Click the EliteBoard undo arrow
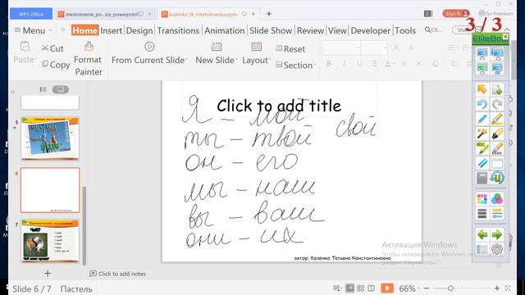The width and height of the screenshot is (525, 295). coord(482,104)
